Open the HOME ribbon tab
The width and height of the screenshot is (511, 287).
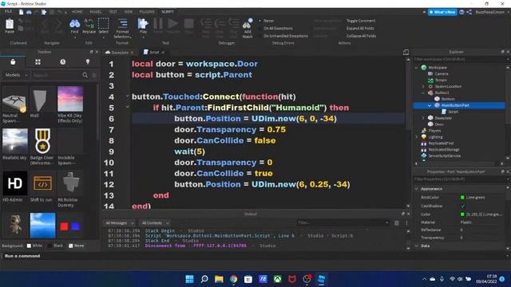click(77, 12)
